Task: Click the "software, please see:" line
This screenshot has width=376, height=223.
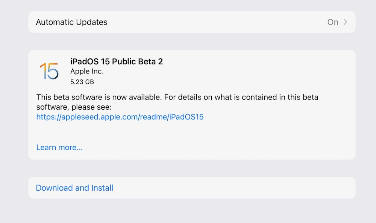Action: tap(72, 107)
